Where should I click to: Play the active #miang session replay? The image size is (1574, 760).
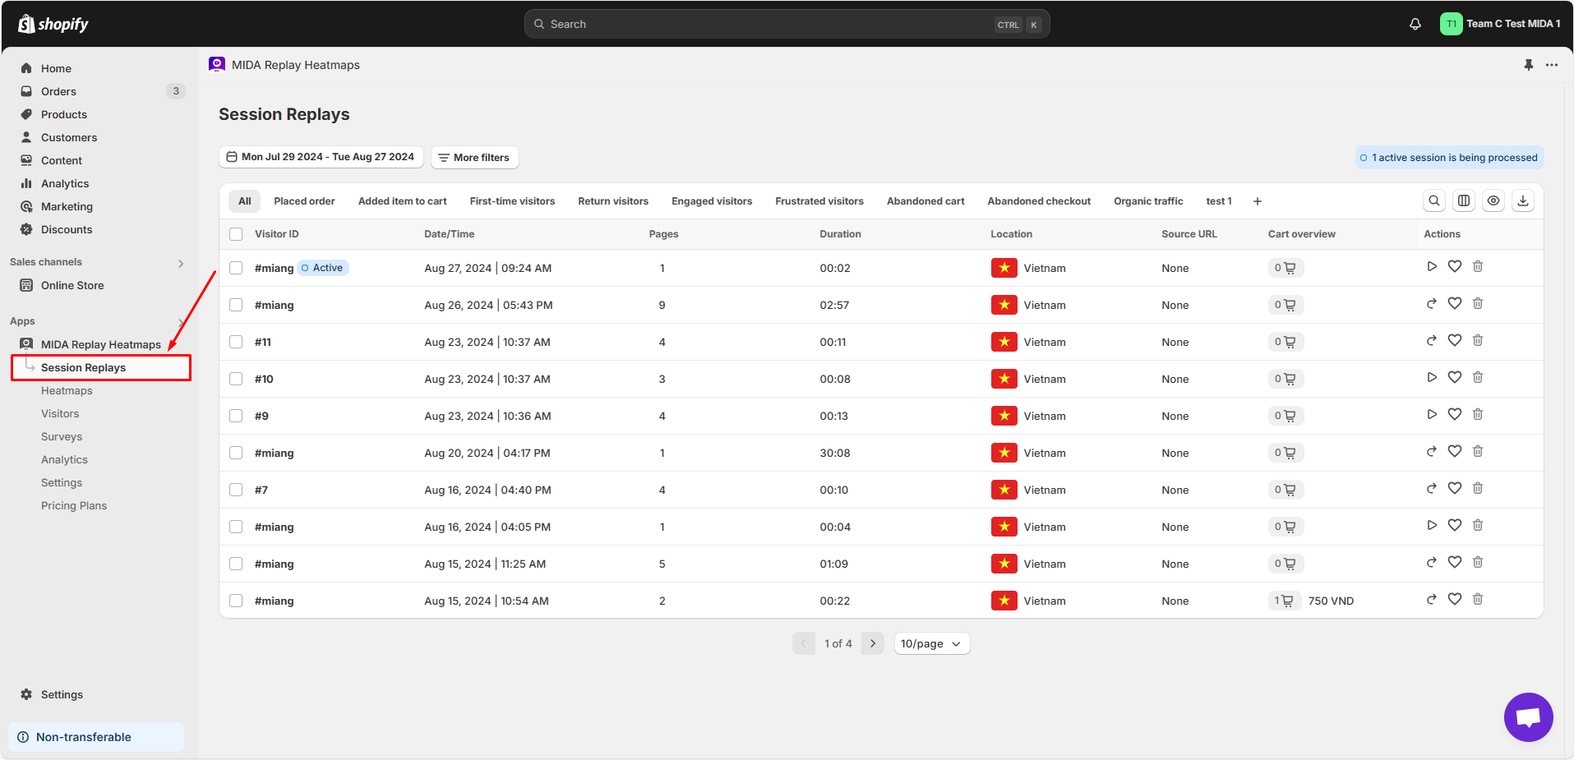1432,267
